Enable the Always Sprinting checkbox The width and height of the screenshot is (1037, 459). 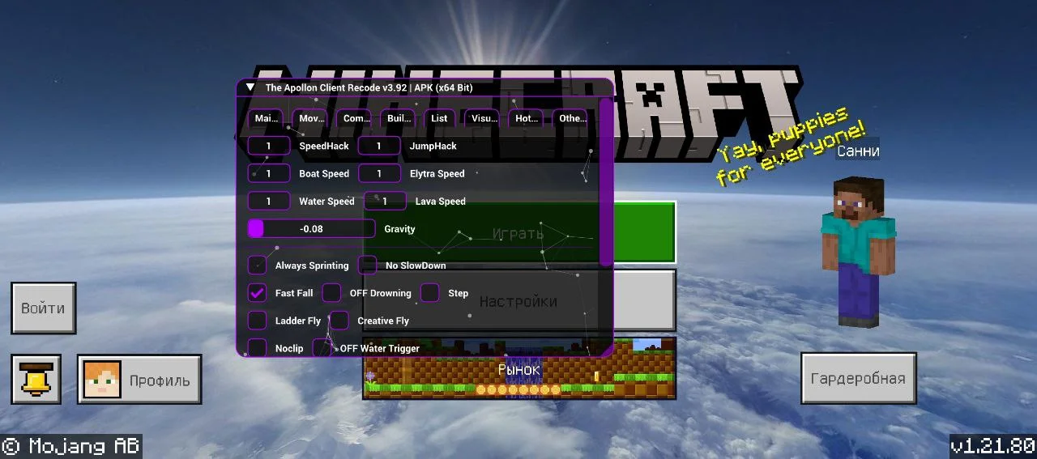point(257,266)
